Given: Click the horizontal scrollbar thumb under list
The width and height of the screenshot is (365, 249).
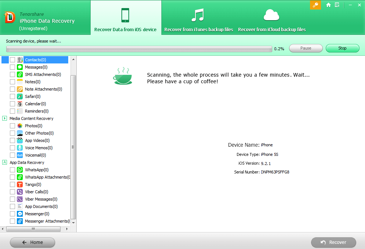Looking at the screenshot, I should pyautogui.click(x=33, y=229).
